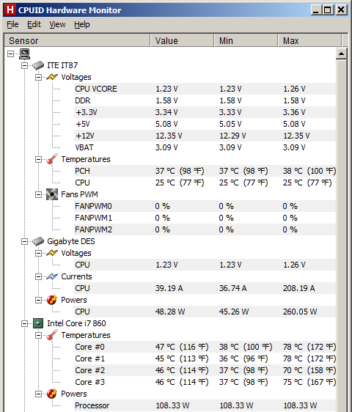Image resolution: width=352 pixels, height=412 pixels.
Task: Collapse Temperatures under Intel Core i7 860
Action: [38, 336]
